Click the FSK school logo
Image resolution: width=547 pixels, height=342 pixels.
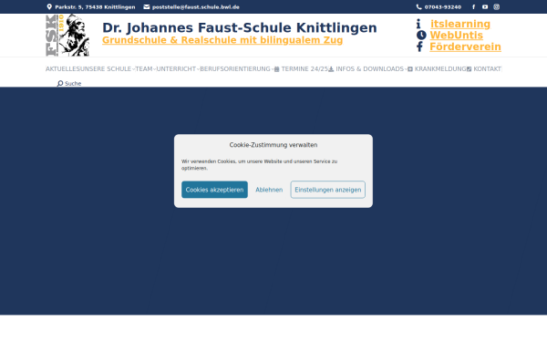click(67, 36)
